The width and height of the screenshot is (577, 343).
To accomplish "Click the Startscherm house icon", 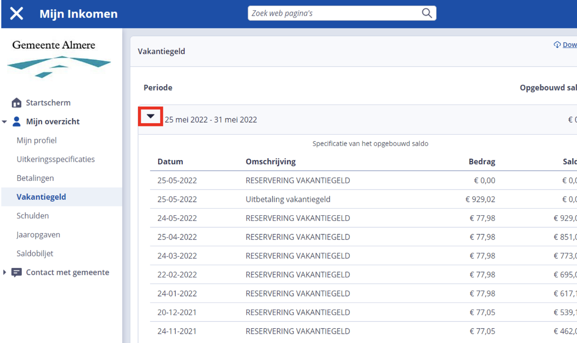I will (x=16, y=103).
